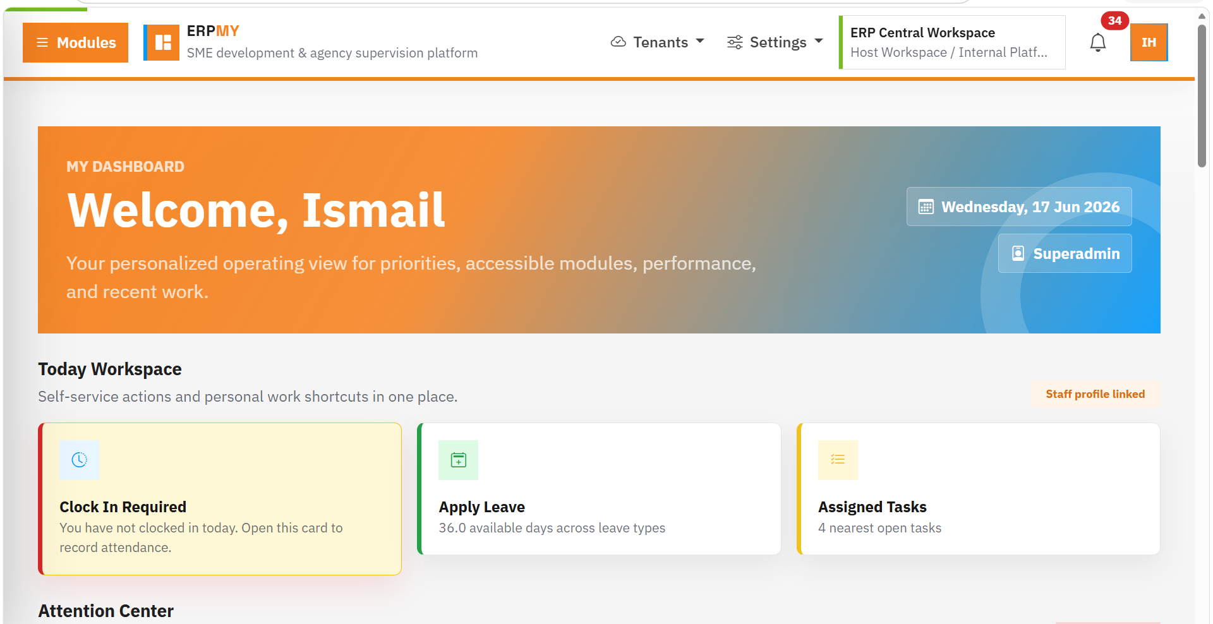The height and width of the screenshot is (624, 1213).
Task: Click 'You have not clocked in today' description
Action: coord(201,537)
